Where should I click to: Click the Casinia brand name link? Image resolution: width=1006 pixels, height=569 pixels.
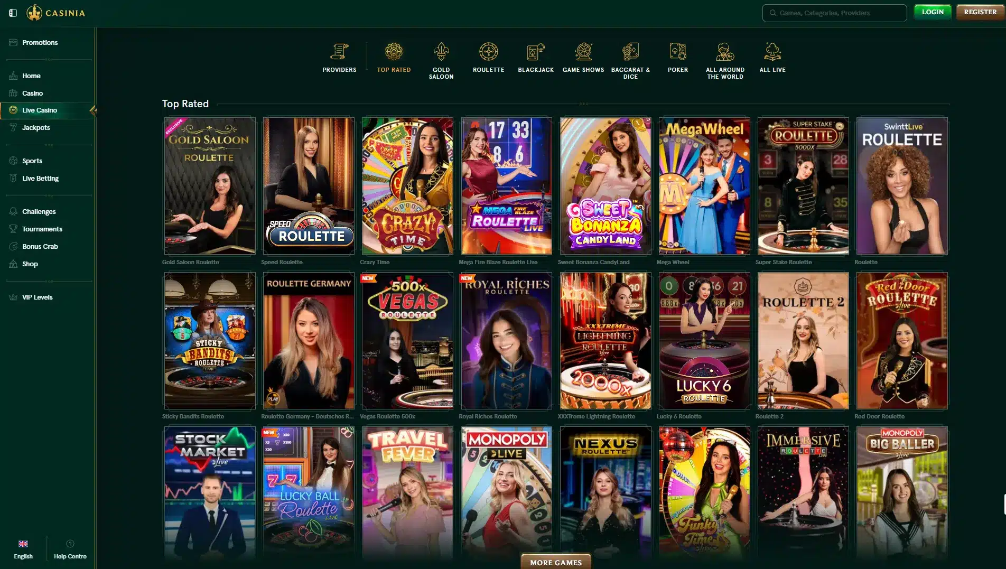[65, 13]
